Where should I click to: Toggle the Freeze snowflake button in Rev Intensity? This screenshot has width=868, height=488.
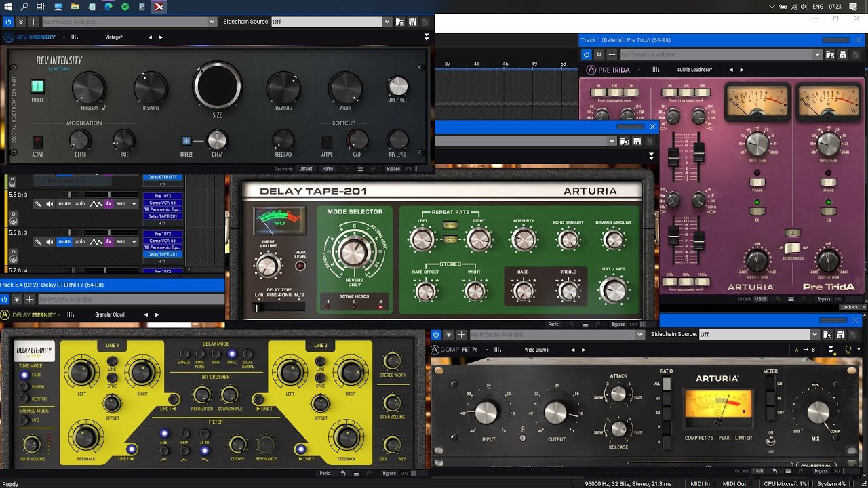click(186, 141)
